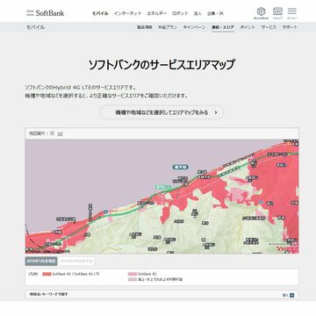Select モバイル in top navigation

100,13
